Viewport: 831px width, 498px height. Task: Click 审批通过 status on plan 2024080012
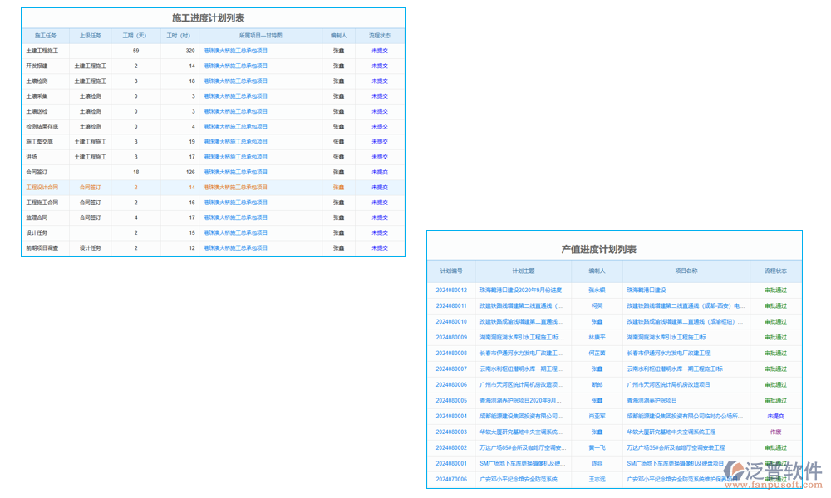point(776,290)
